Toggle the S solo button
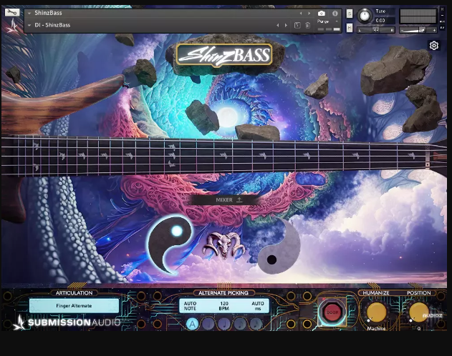This screenshot has height=356, width=452. [x=350, y=14]
